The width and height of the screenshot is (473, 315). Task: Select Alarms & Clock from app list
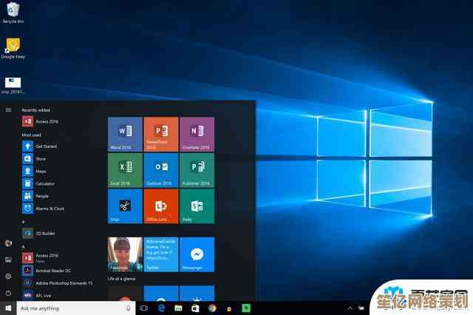49,209
